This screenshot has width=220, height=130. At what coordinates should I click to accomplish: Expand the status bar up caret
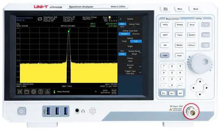(x=96, y=92)
